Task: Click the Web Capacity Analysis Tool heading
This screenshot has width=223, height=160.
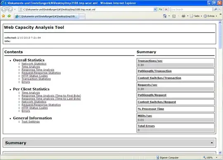Action: click(34, 27)
